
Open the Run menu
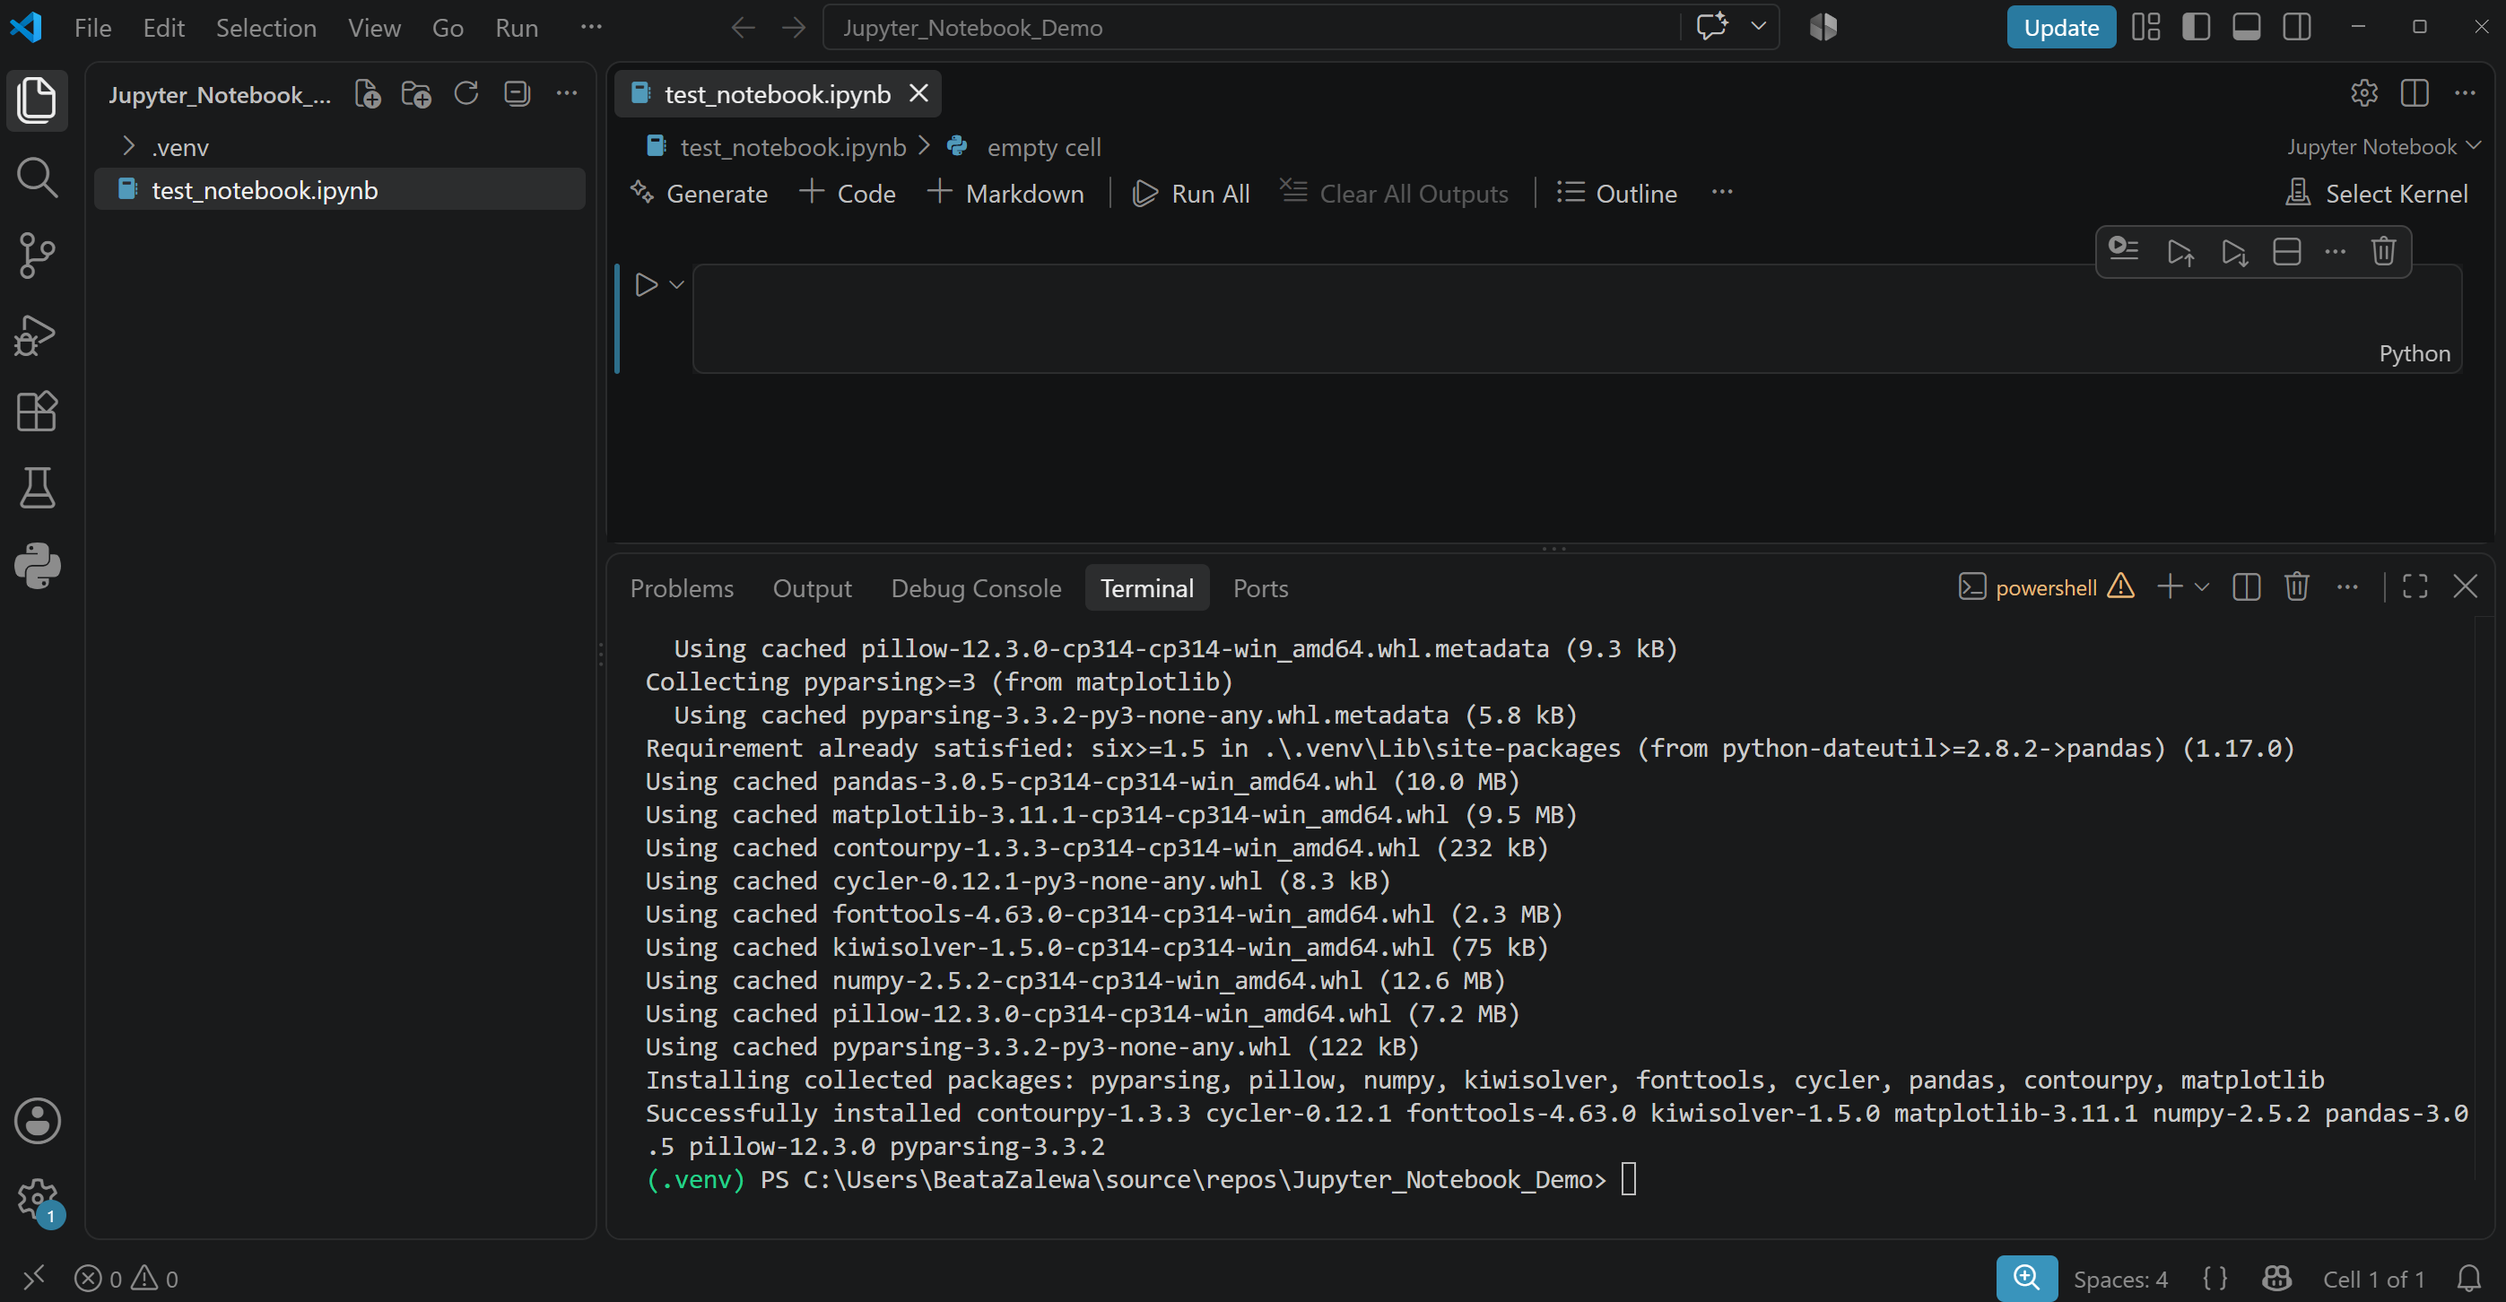pos(516,27)
